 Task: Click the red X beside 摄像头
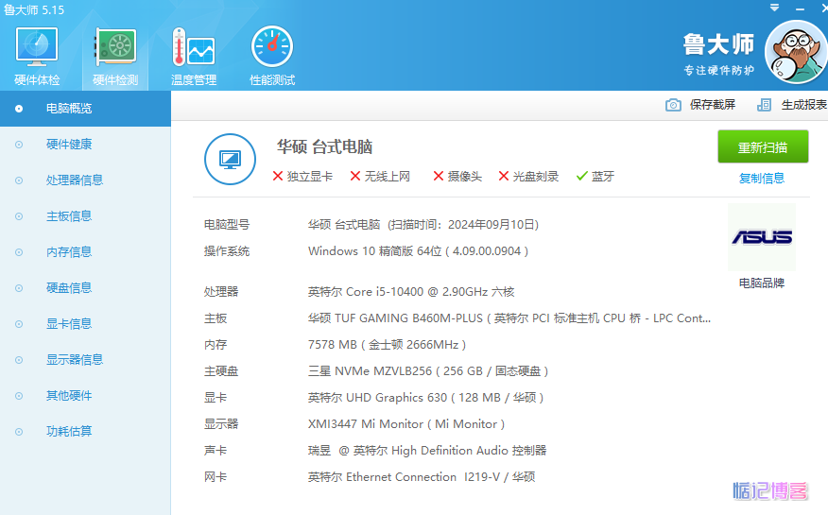click(x=439, y=176)
